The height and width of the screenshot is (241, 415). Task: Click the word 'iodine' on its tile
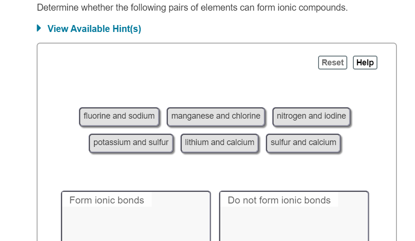coord(334,116)
